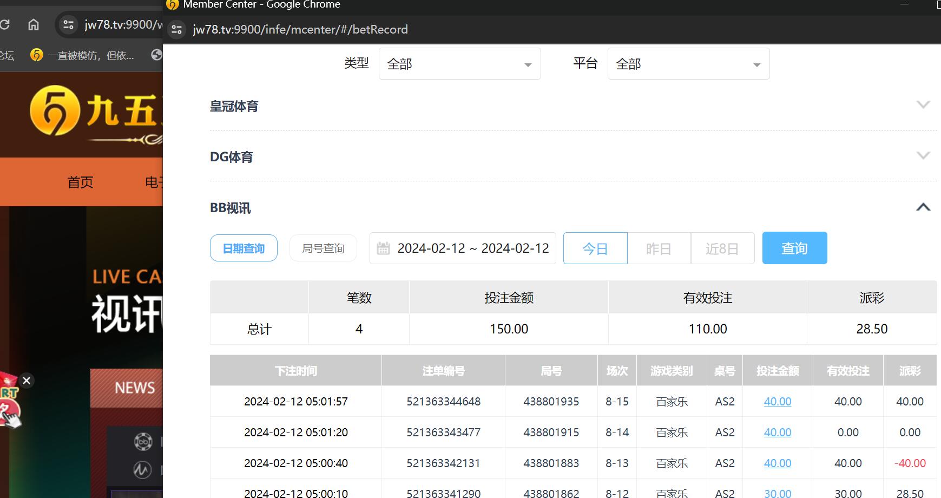
Task: Click the BB视讯 section title
Action: click(x=231, y=208)
